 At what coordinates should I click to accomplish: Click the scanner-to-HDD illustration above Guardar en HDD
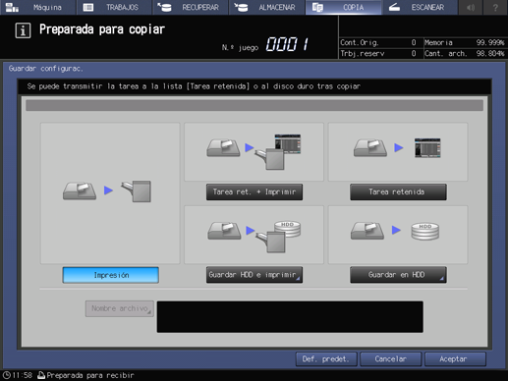coord(398,235)
